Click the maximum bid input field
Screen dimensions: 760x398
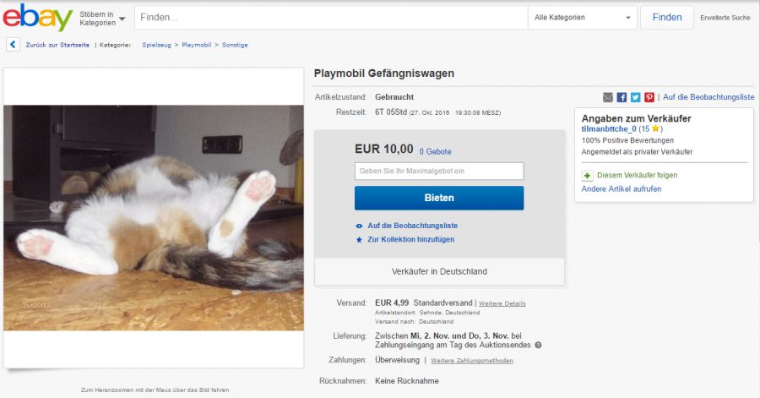click(439, 171)
